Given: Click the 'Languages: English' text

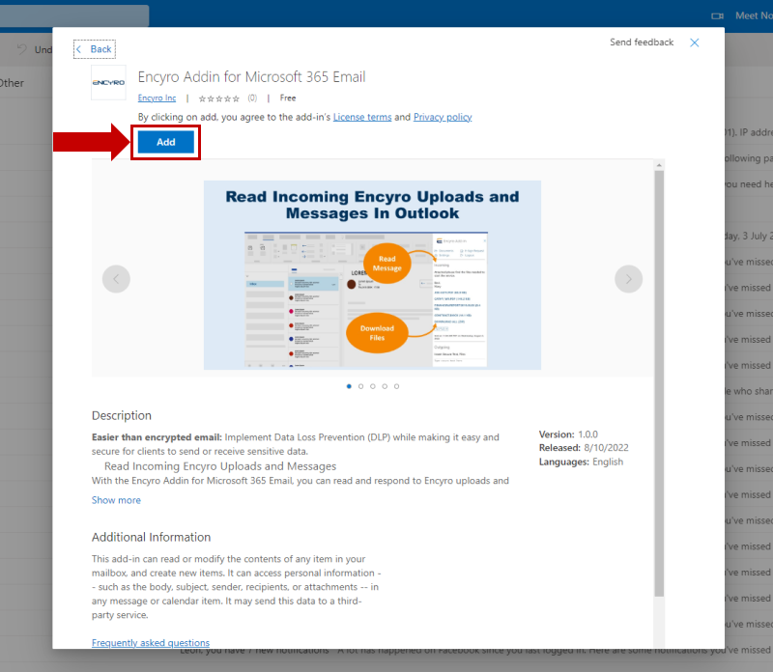Looking at the screenshot, I should [581, 462].
